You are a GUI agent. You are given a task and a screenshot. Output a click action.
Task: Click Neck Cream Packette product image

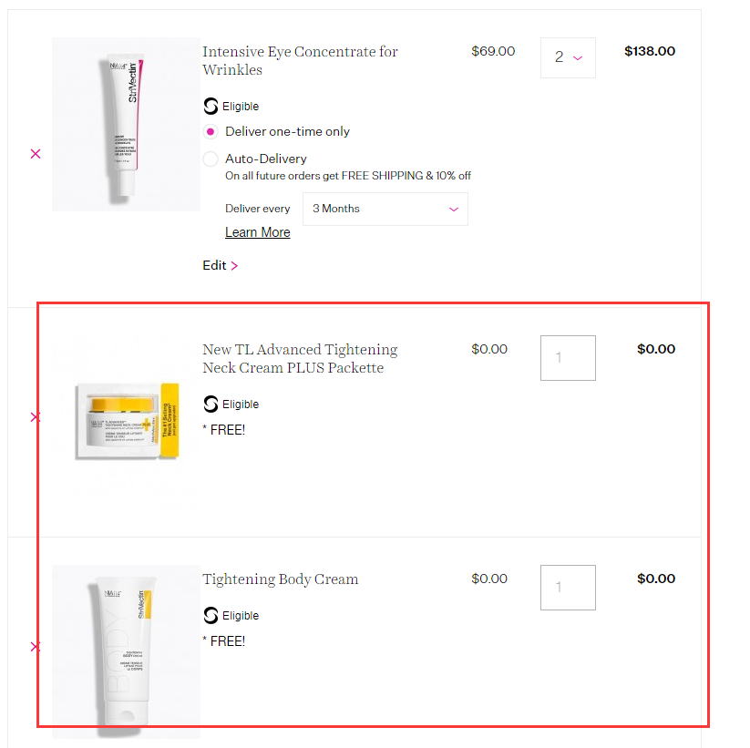point(126,422)
